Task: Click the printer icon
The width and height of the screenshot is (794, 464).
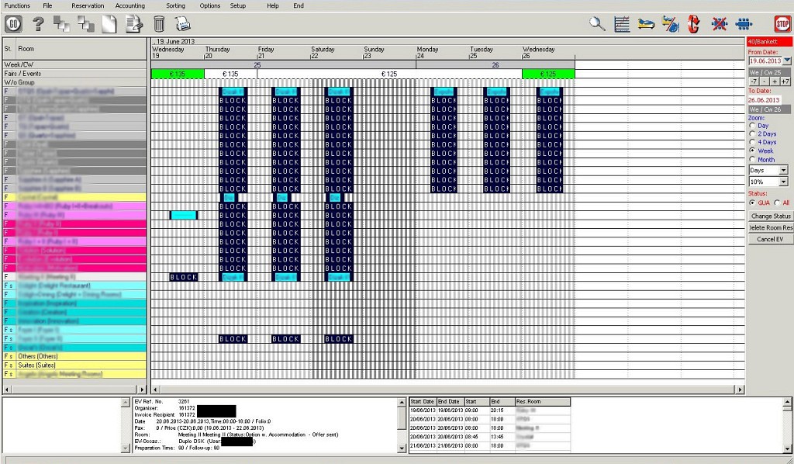Action: tap(183, 24)
